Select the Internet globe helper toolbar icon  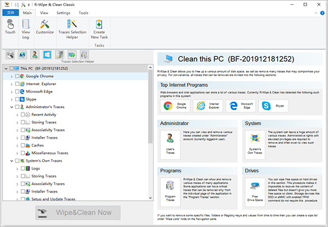[x=22, y=55]
